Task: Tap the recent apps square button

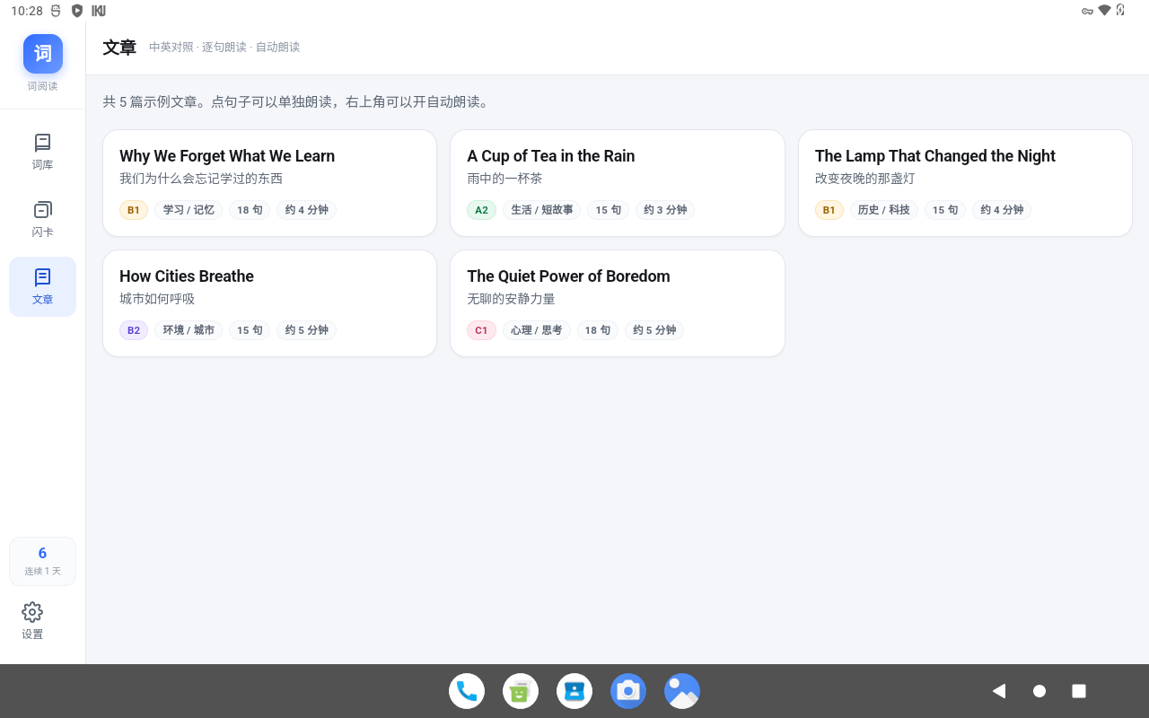Action: tap(1079, 691)
